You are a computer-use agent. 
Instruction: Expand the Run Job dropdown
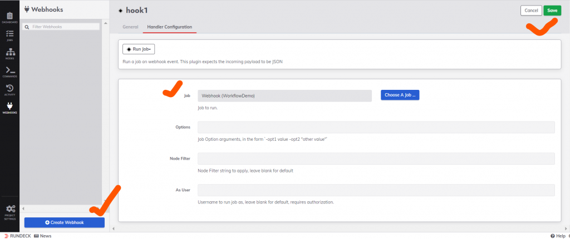tap(139, 49)
